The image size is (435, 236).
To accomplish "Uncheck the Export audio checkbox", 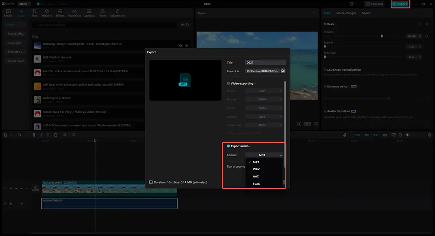I will (228, 146).
